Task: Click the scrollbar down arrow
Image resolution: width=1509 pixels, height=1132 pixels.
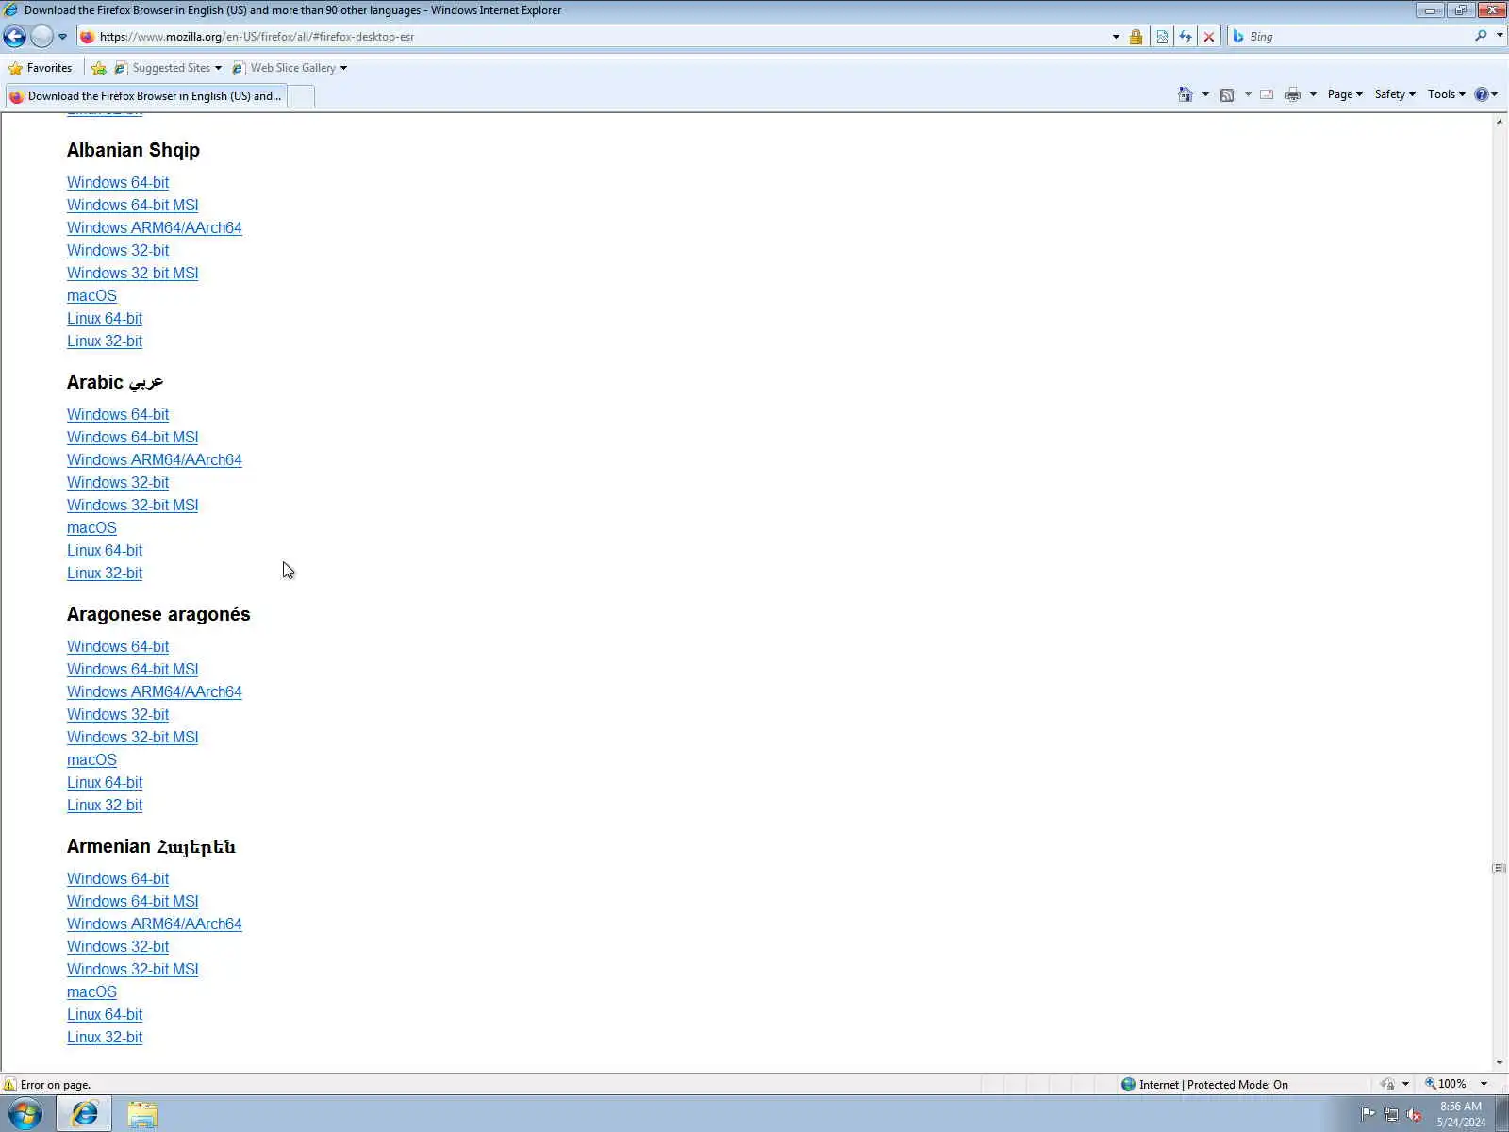Action: tap(1500, 1063)
